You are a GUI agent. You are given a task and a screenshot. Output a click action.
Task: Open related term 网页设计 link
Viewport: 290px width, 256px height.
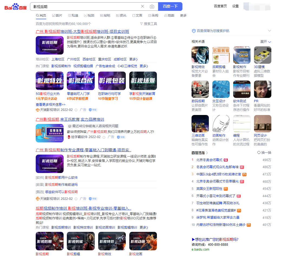click(x=261, y=136)
